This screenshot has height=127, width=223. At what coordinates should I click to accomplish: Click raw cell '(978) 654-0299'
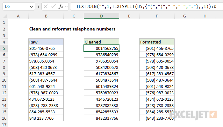pos(46,55)
